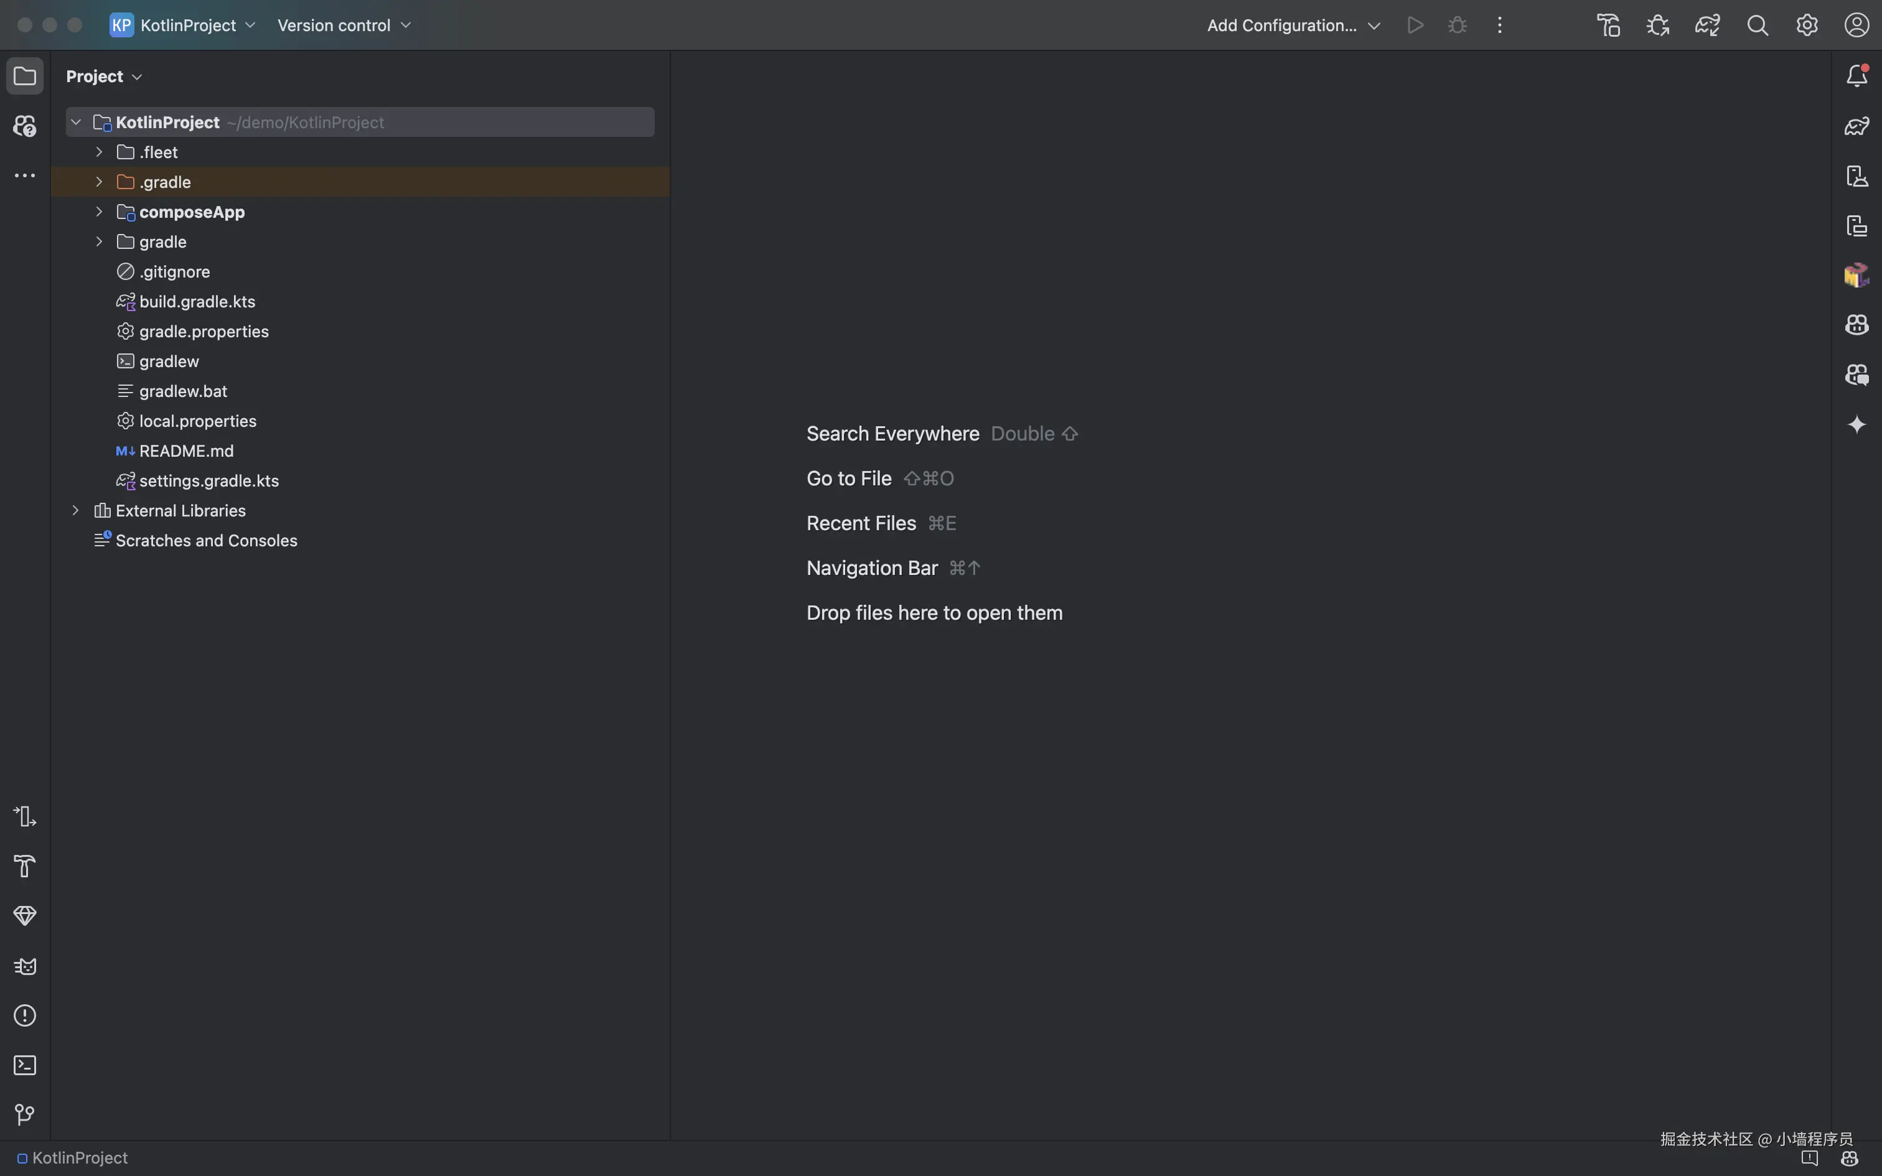Toggle the Project tool window button
Image resolution: width=1882 pixels, height=1176 pixels.
pos(25,76)
